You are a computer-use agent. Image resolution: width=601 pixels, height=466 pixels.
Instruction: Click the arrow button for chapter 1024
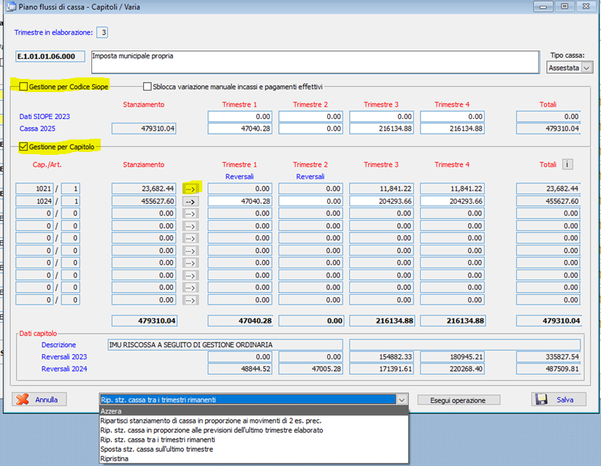pos(190,201)
